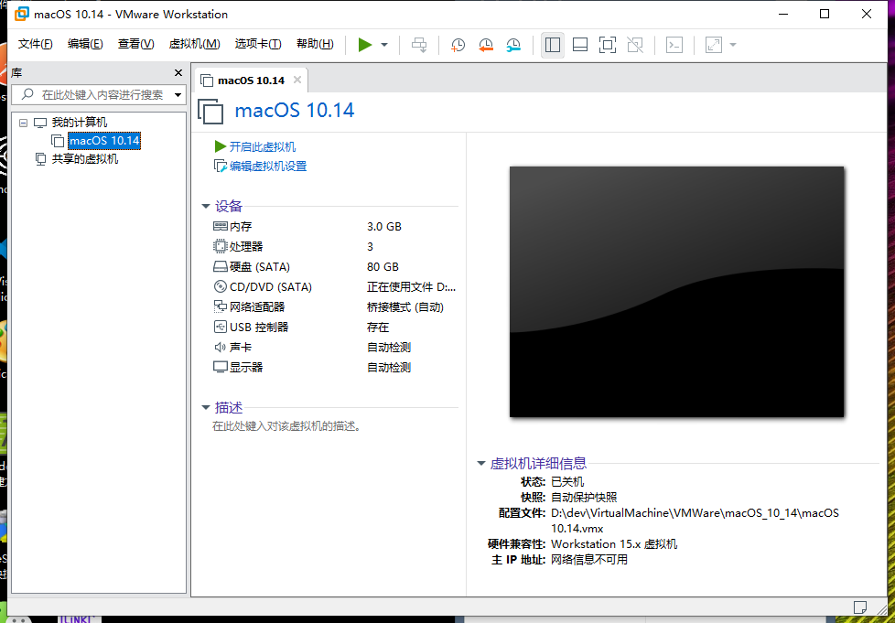
Task: Open the power options dropdown arrow
Action: [x=384, y=45]
